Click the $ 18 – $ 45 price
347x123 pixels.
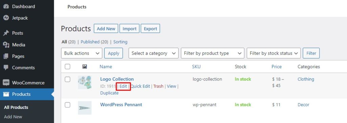click(278, 82)
